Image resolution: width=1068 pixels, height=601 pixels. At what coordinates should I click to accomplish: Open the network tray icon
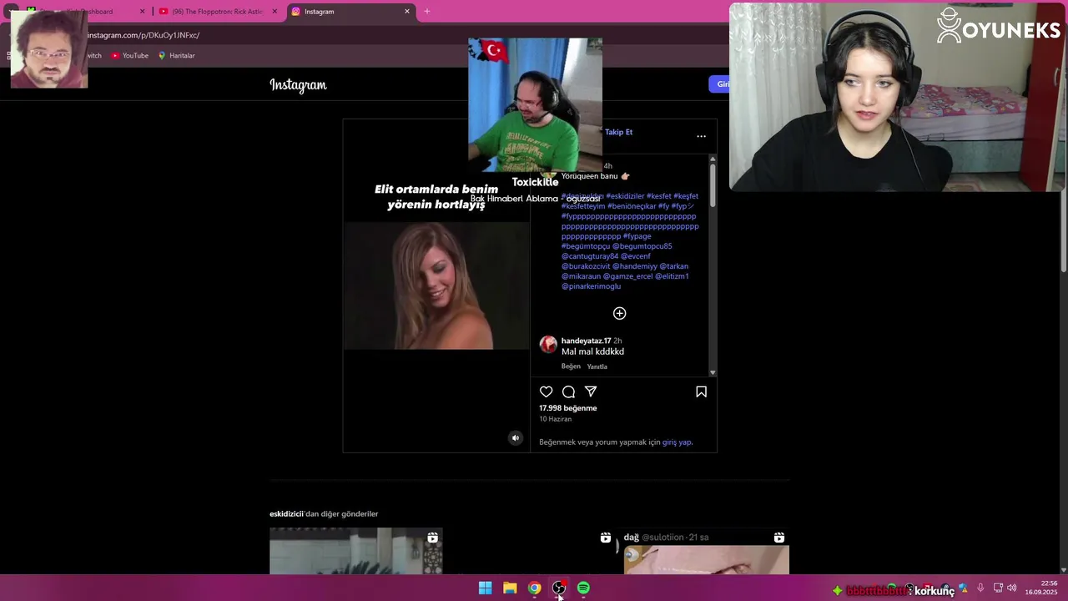998,588
